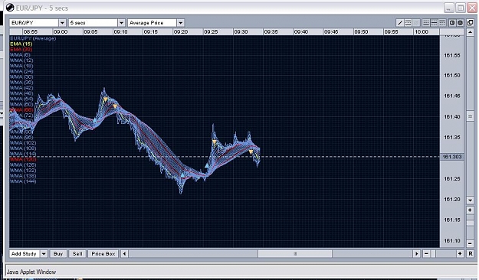Open the 5 secs interval dropdown
This screenshot has height=280, width=479.
click(121, 23)
